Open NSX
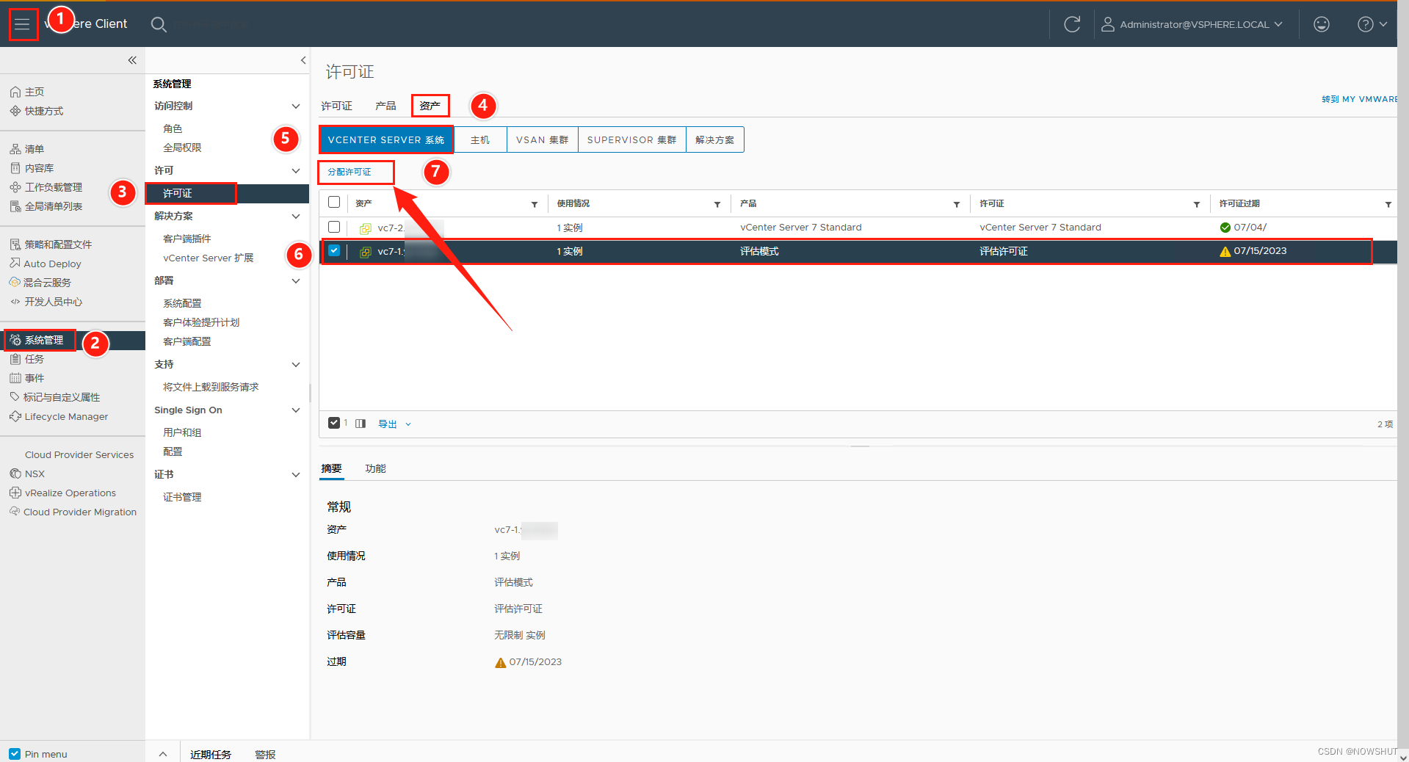 27,473
